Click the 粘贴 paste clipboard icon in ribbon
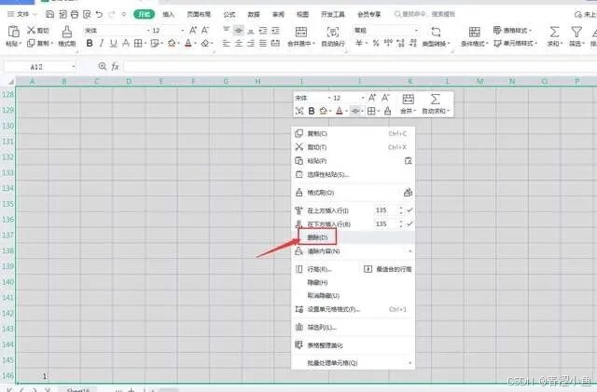 coord(14,32)
